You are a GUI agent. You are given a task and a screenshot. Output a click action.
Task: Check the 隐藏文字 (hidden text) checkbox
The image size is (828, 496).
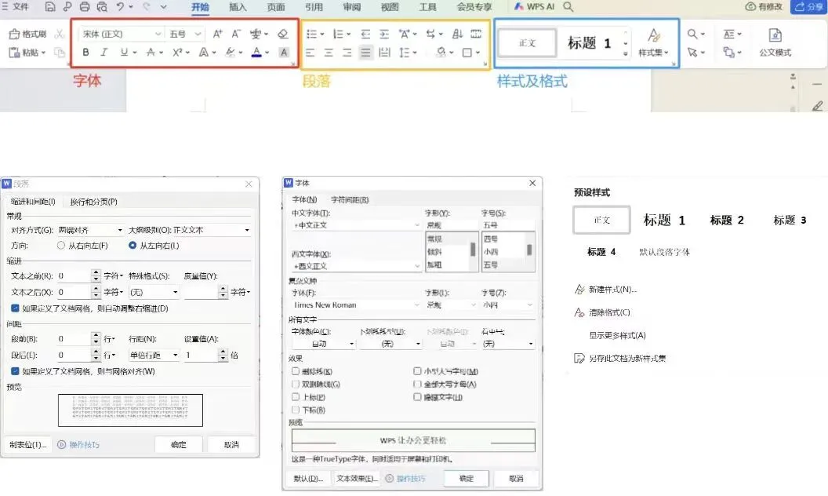(417, 397)
